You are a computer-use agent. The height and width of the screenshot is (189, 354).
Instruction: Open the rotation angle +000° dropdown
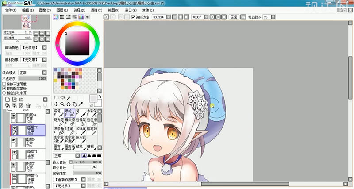click(206, 17)
